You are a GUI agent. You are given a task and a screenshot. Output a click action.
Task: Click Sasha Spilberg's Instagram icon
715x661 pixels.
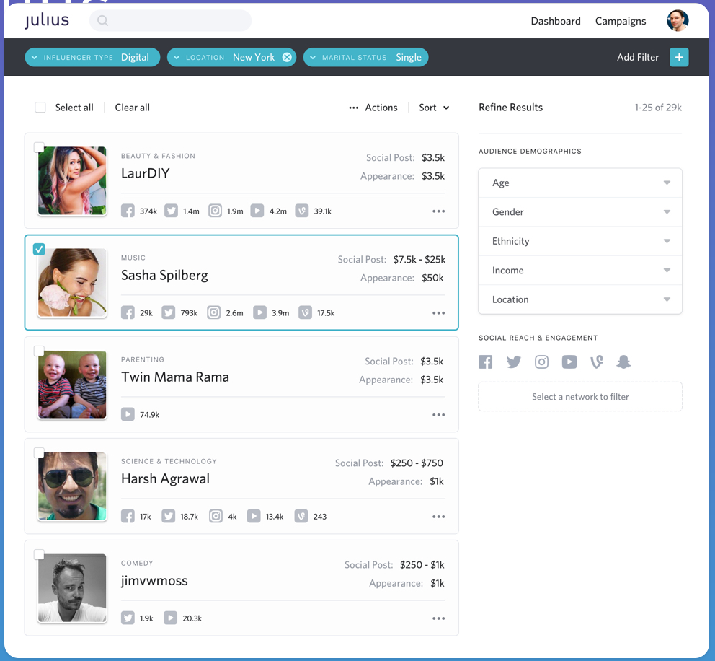(214, 312)
